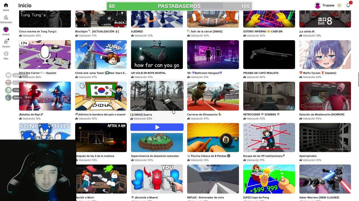The height and width of the screenshot is (201, 359).
Task: Click the Discord overlay icon
Action: [x=8, y=75]
